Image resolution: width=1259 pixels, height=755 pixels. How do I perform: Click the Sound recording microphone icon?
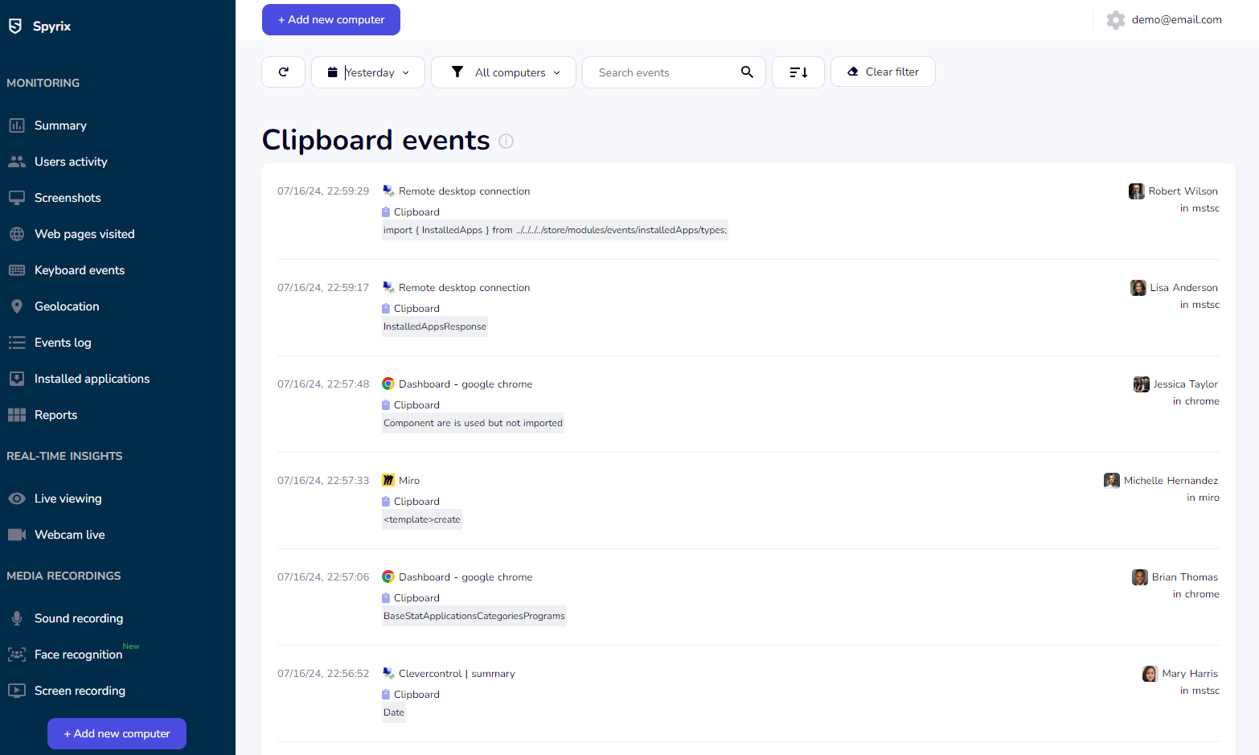(x=17, y=618)
